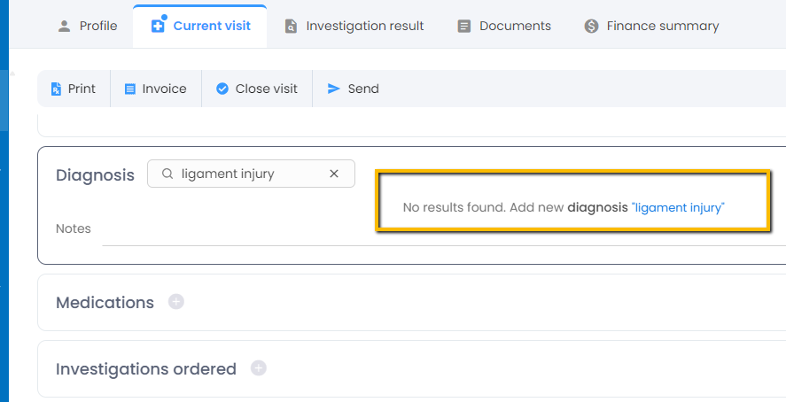Click the Close visit checkmark icon
Image resolution: width=786 pixels, height=402 pixels.
click(x=222, y=89)
